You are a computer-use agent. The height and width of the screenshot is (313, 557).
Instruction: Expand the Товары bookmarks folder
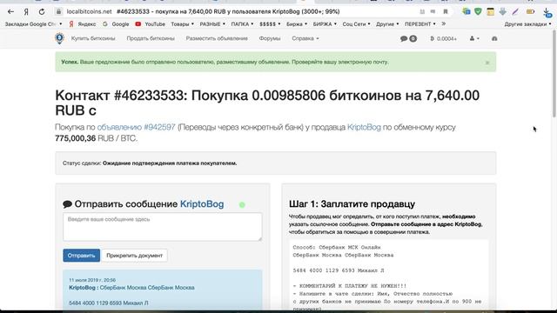coord(182,24)
